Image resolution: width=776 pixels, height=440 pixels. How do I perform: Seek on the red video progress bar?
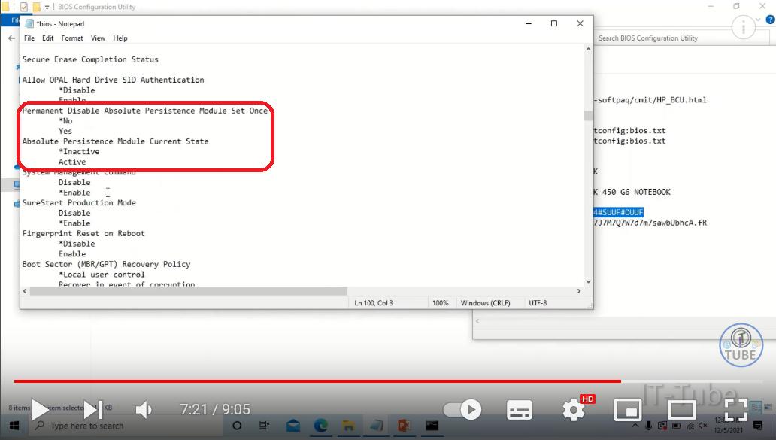[317, 381]
